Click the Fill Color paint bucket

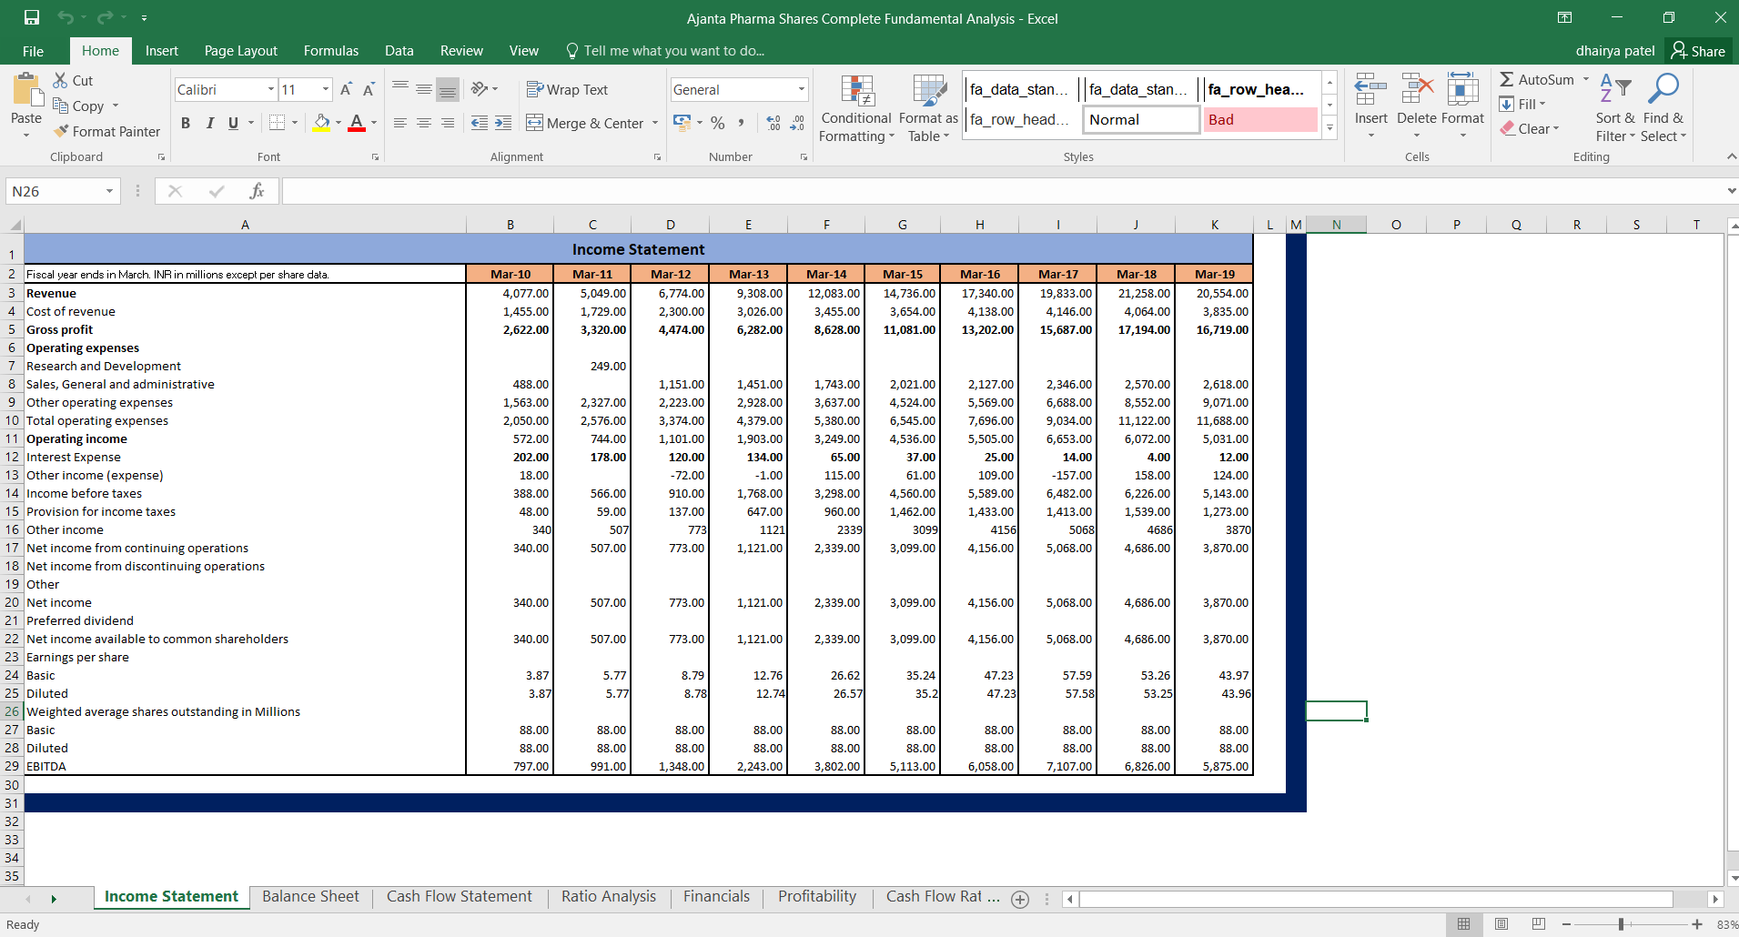click(x=322, y=122)
